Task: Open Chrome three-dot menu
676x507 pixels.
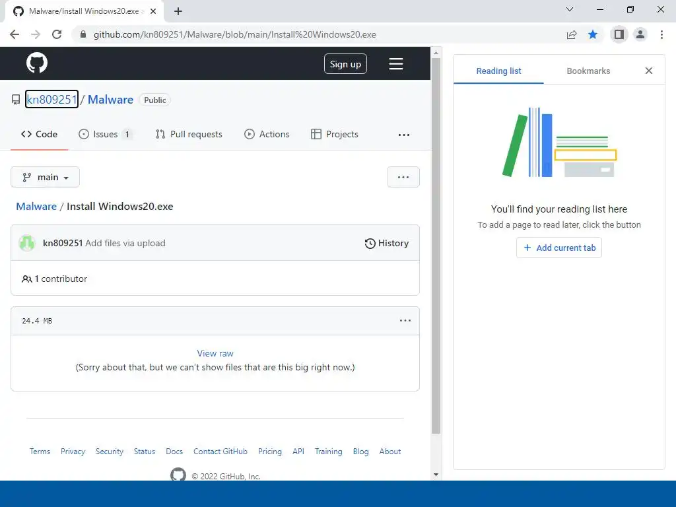Action: click(661, 34)
